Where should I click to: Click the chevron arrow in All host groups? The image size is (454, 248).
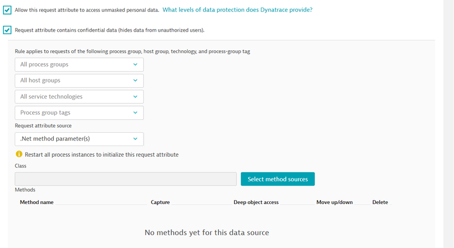135,81
